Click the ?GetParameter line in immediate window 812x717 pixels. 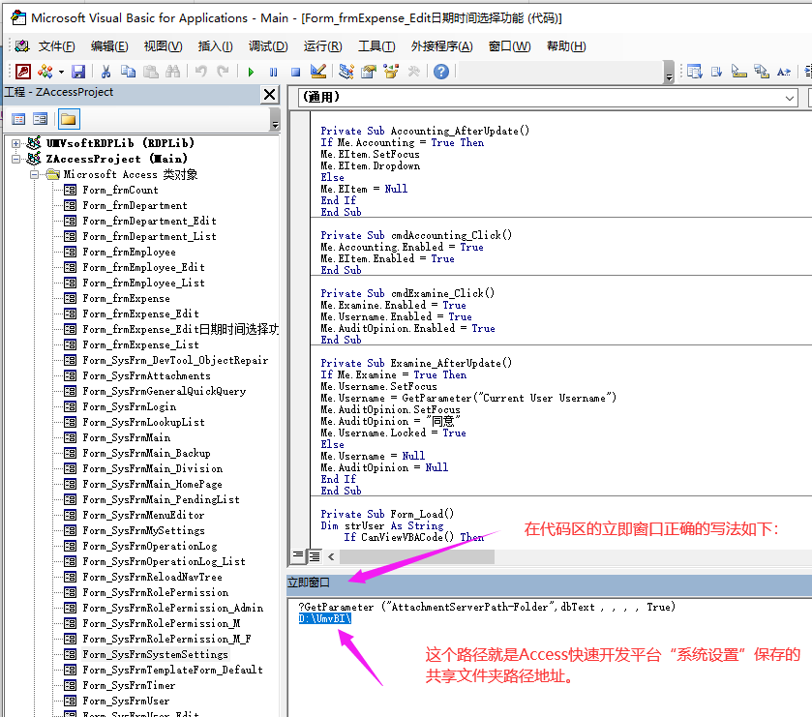click(487, 607)
